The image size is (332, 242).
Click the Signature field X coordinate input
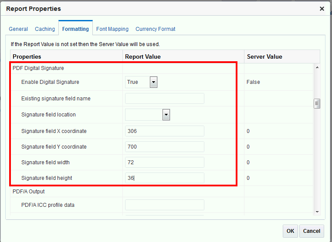pyautogui.click(x=165, y=131)
